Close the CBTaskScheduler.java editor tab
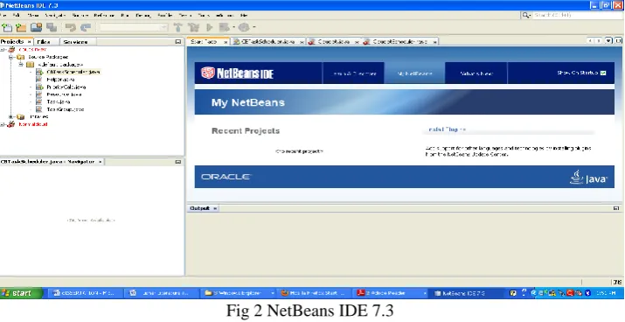This screenshot has width=625, height=322. [x=302, y=42]
